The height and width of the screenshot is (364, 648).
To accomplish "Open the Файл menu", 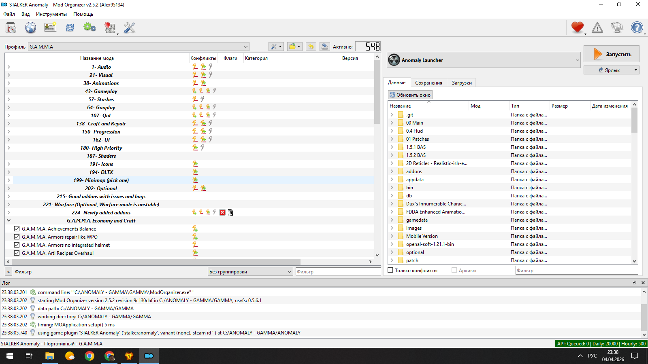I will [9, 14].
